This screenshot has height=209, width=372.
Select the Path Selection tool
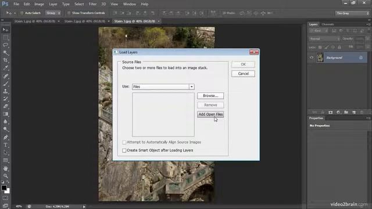(5, 153)
